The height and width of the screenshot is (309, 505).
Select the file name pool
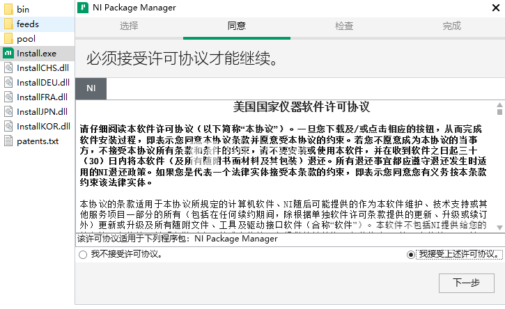[26, 39]
